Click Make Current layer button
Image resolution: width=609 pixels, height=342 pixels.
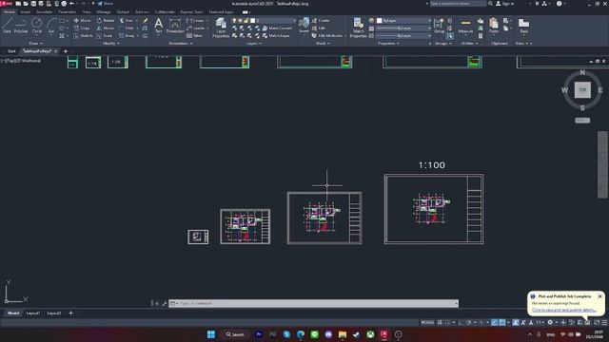click(x=277, y=28)
